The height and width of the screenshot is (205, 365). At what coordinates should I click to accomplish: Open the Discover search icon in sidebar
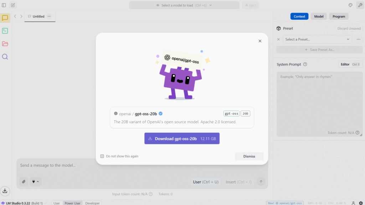5,57
